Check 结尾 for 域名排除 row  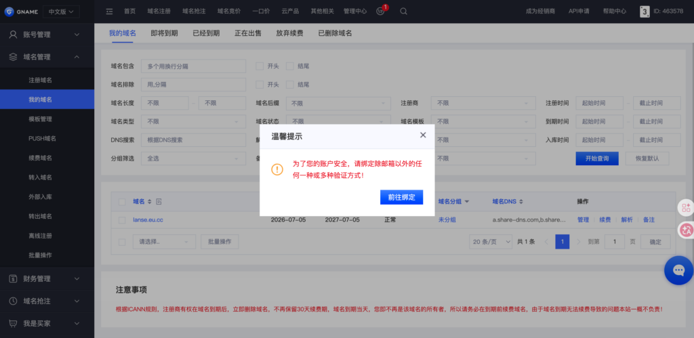290,85
